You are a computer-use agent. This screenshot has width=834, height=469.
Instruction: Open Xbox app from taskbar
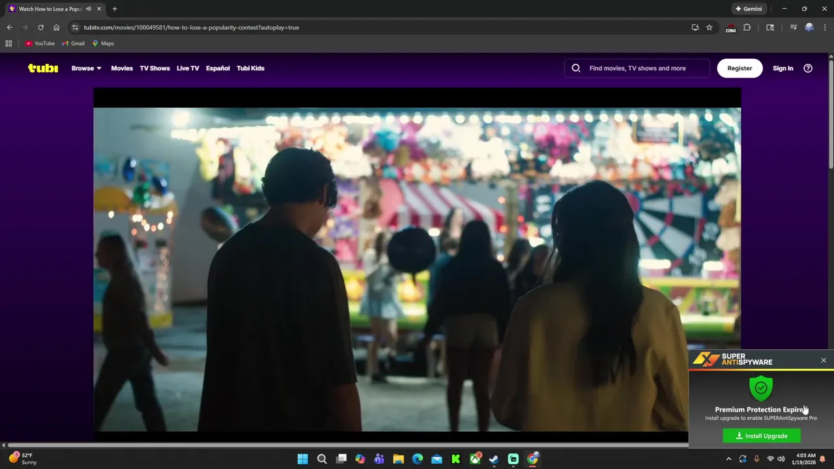pos(475,459)
